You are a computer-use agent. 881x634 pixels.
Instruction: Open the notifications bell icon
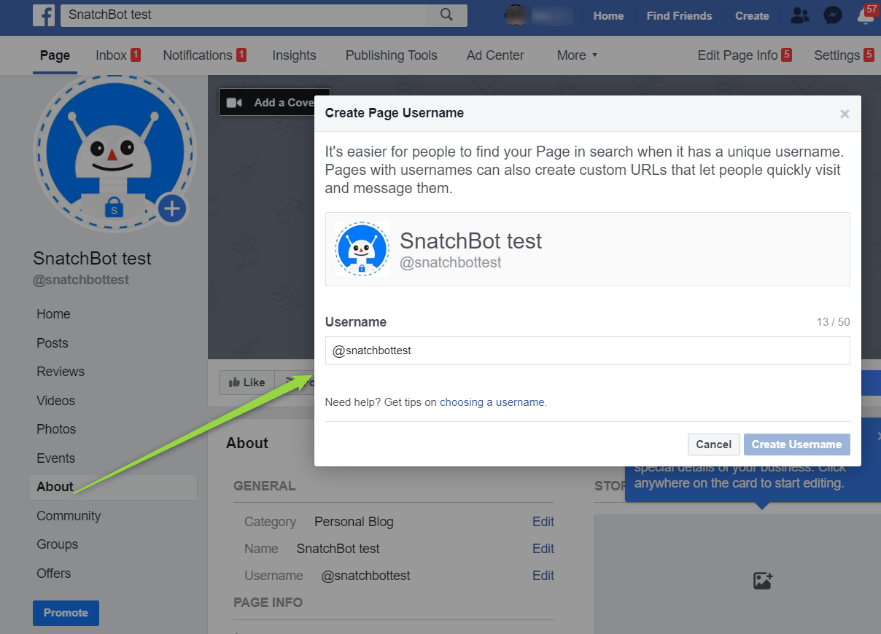[866, 15]
